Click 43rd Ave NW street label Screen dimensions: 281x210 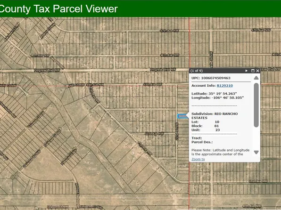pyautogui.click(x=154, y=134)
